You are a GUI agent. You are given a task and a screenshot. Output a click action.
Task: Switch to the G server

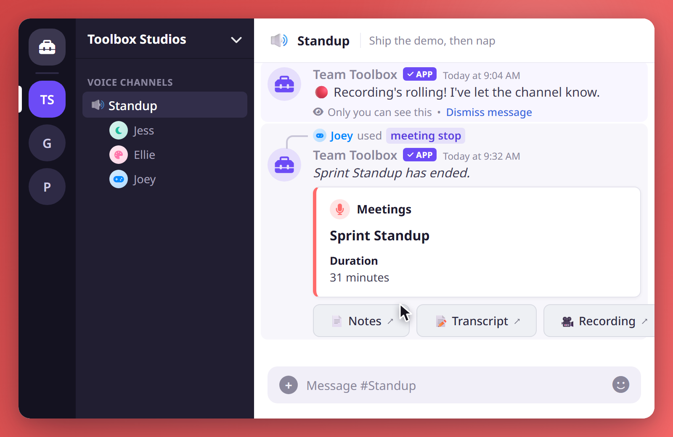47,143
